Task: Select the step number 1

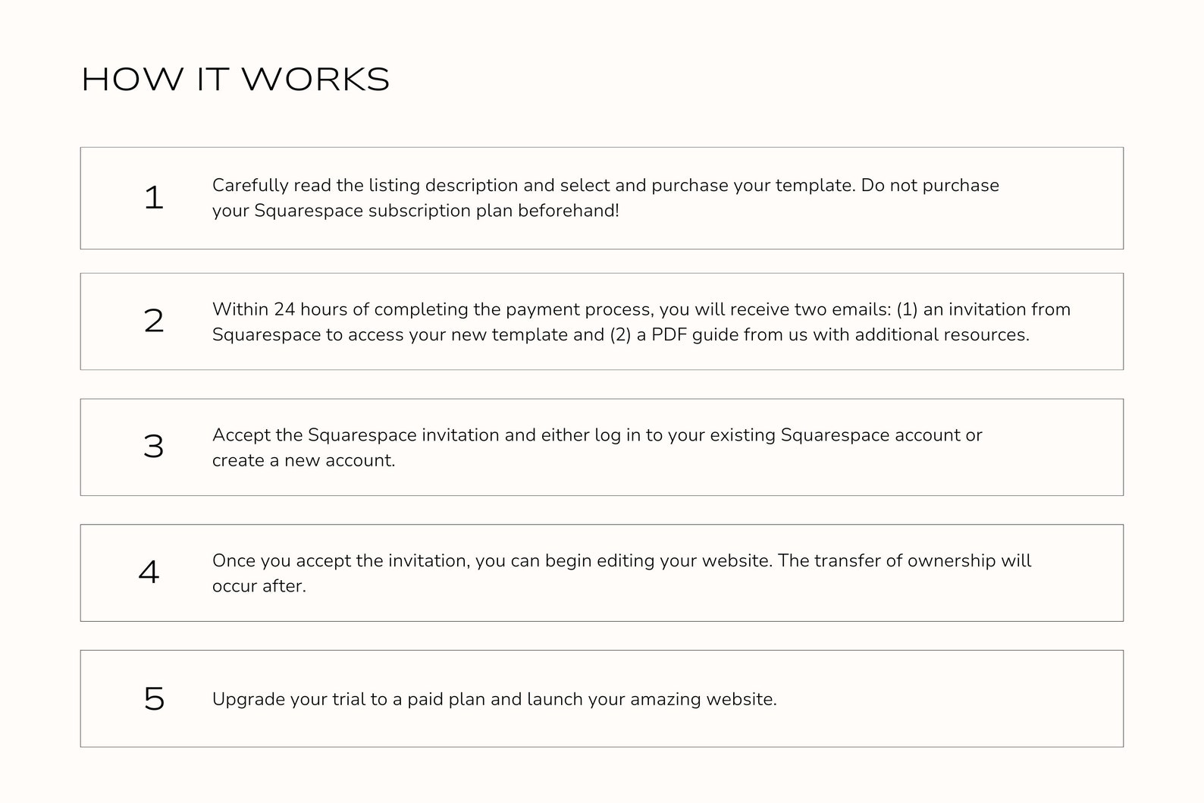Action: (153, 198)
